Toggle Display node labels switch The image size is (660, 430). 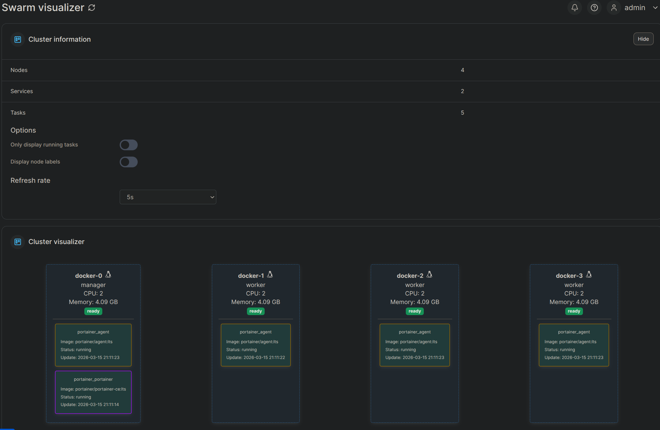pyautogui.click(x=129, y=162)
